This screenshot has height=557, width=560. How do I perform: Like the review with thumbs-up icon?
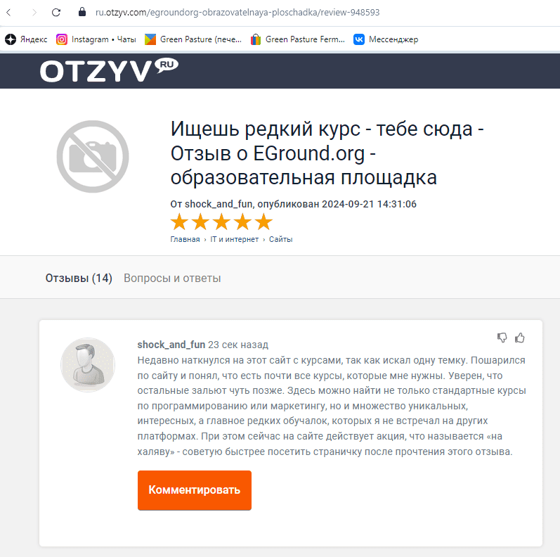[x=520, y=338]
